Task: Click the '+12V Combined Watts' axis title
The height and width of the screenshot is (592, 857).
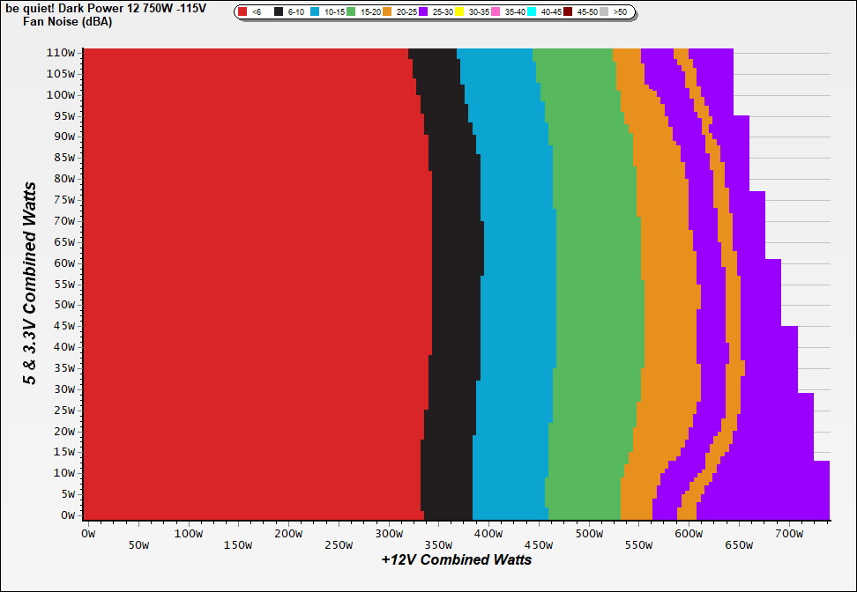Action: [456, 559]
